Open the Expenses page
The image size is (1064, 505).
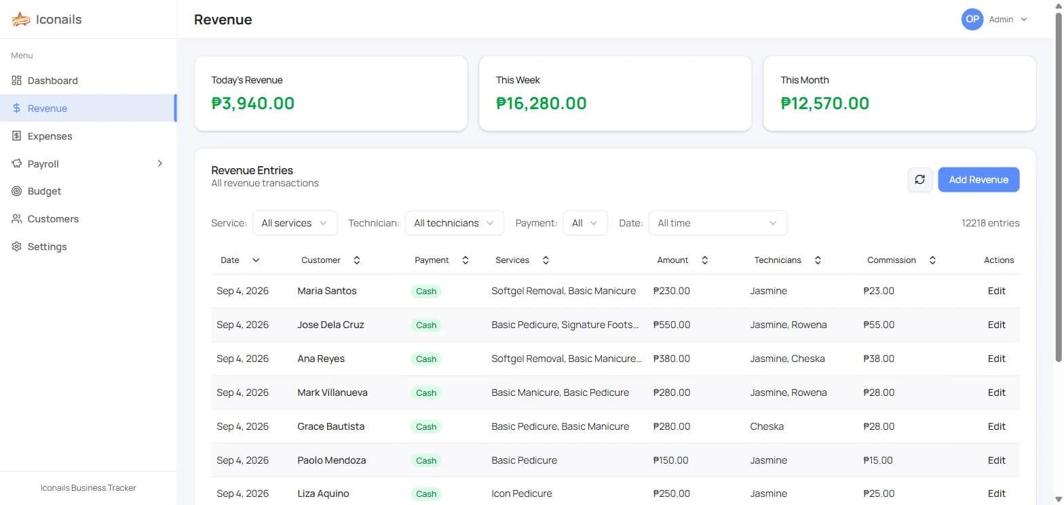88,136
